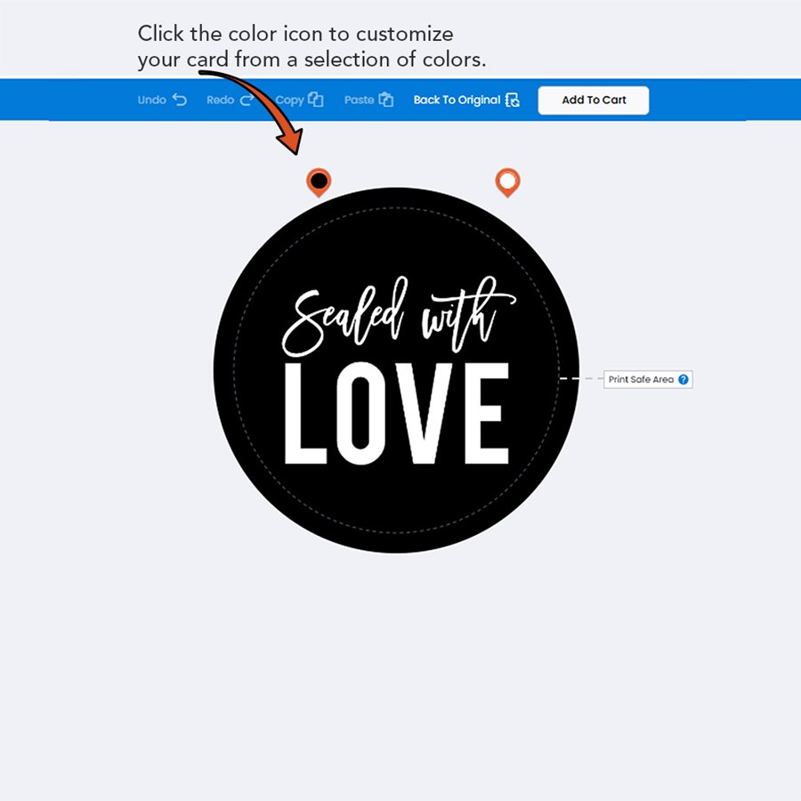801x801 pixels.
Task: Click the Redo arrow icon
Action: (x=247, y=100)
